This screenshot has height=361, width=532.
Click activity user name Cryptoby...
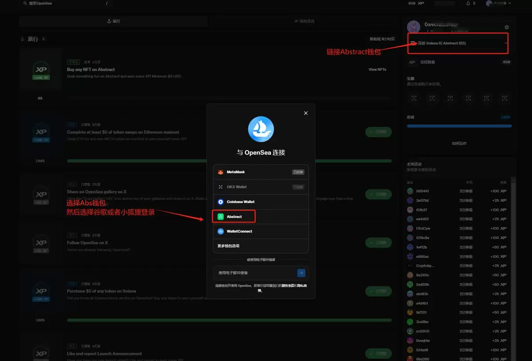coord(425,266)
